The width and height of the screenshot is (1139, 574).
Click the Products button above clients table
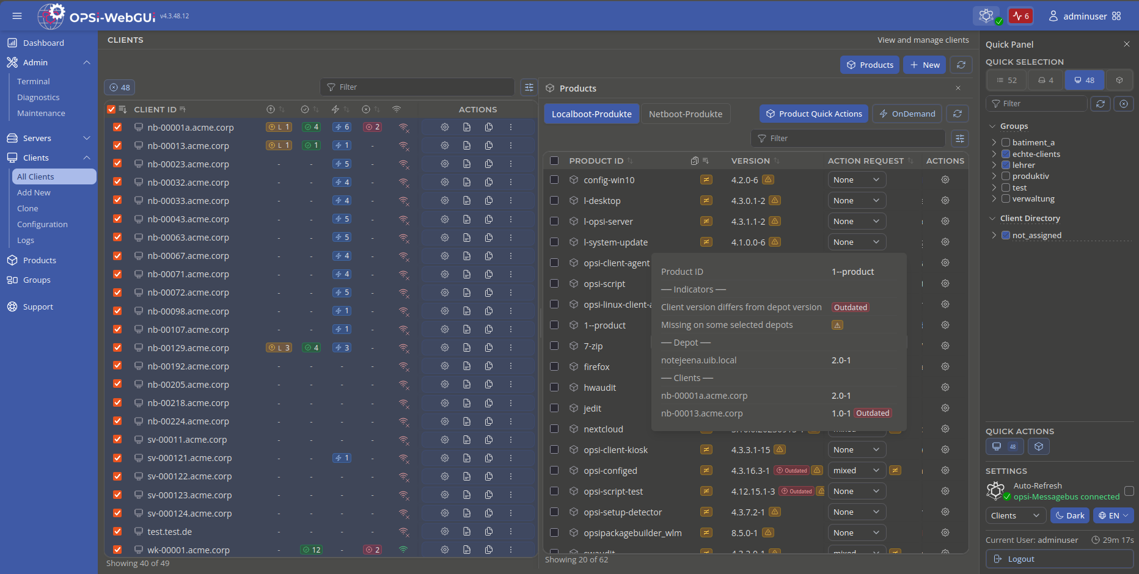click(870, 65)
